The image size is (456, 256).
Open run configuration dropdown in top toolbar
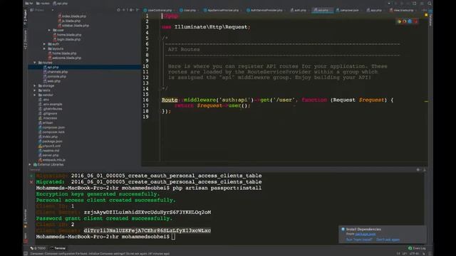(x=389, y=4)
